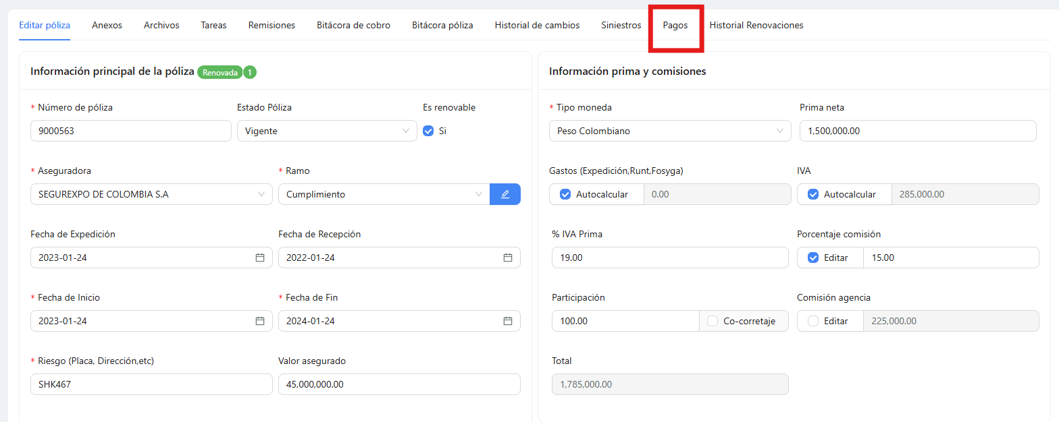This screenshot has height=422, width=1059.
Task: Switch to the Anexos tab
Action: pos(107,25)
